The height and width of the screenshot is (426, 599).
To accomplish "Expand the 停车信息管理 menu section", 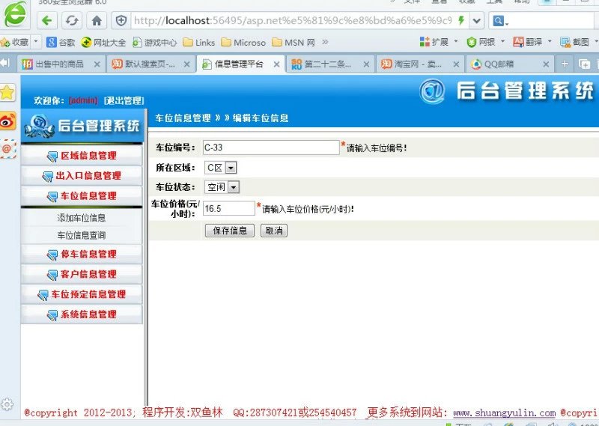I will tap(82, 255).
